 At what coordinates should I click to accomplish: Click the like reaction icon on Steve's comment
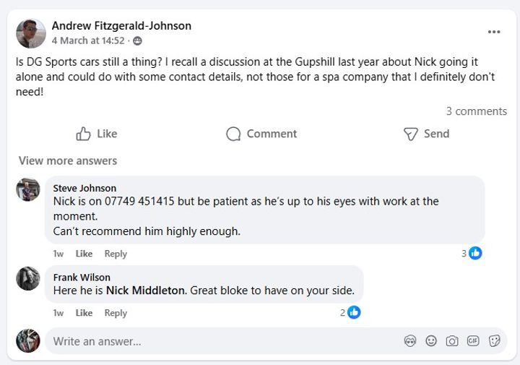475,253
